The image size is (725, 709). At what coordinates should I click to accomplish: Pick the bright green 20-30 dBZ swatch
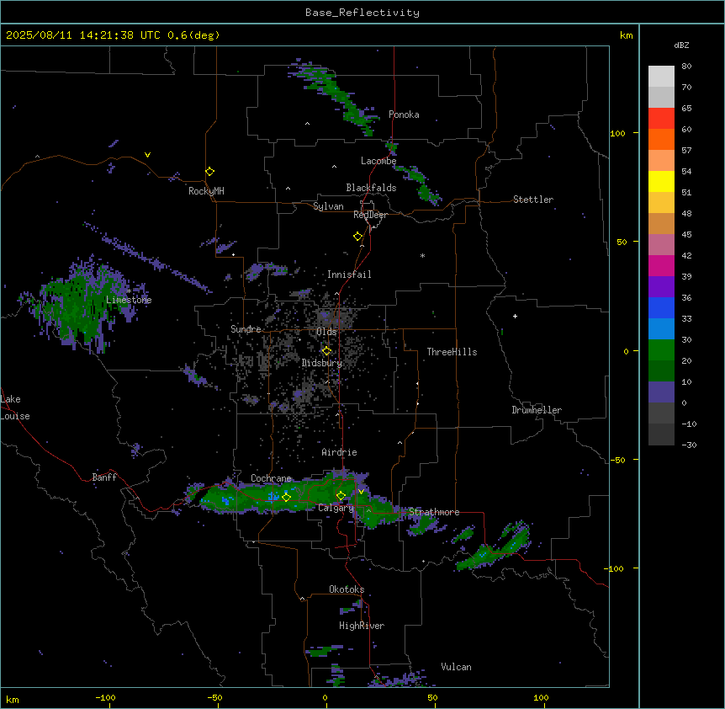click(661, 350)
